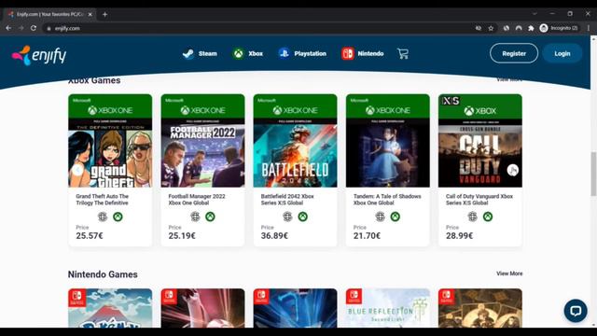
Task: Open the Nintendo menu item
Action: [x=363, y=54]
